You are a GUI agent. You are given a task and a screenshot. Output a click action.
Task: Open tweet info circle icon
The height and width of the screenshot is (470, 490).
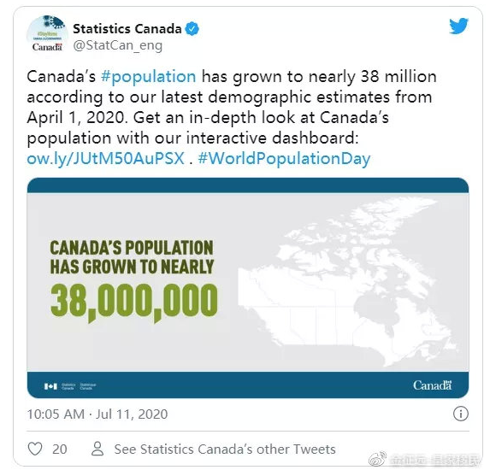pos(460,414)
